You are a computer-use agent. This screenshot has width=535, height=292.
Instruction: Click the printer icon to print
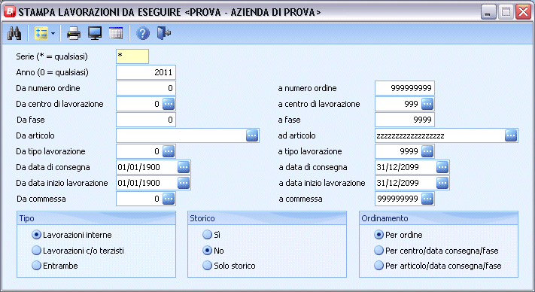pyautogui.click(x=73, y=33)
